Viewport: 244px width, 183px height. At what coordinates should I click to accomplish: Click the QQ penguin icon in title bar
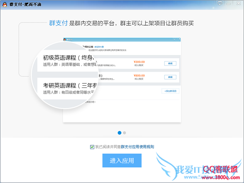coord(4,4)
